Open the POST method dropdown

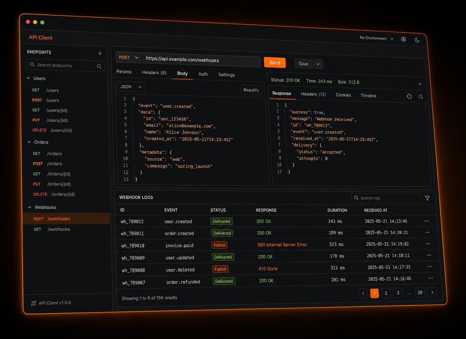coord(129,57)
